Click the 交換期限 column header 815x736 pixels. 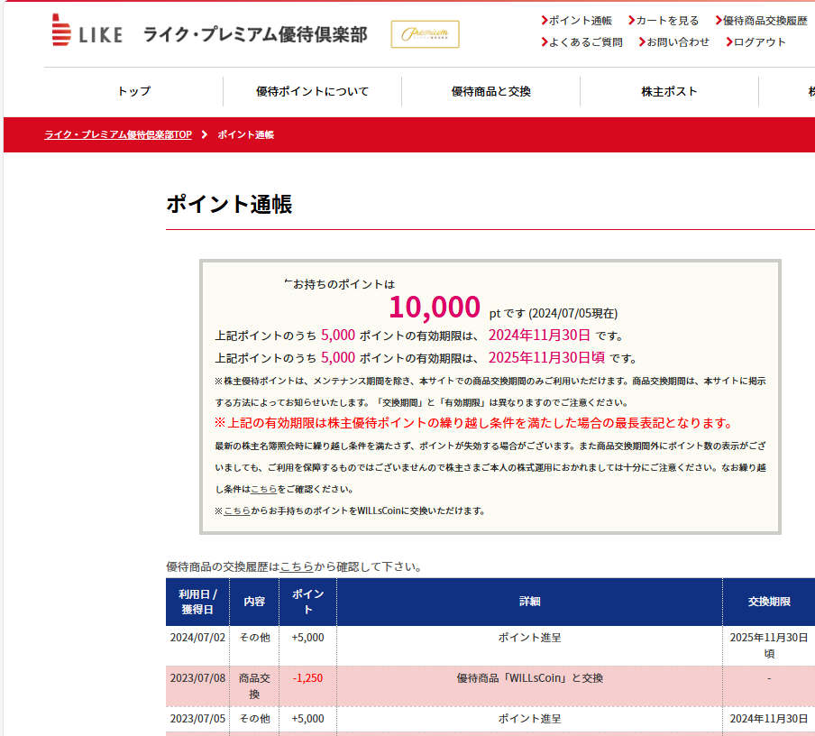[768, 602]
